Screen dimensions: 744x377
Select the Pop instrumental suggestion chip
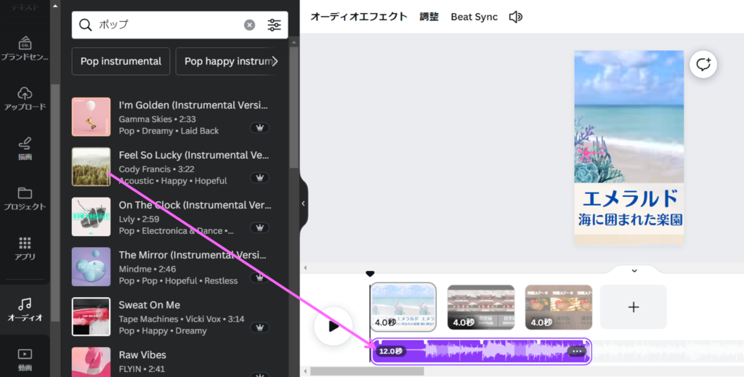(121, 61)
